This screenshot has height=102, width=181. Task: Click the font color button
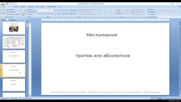(59, 14)
